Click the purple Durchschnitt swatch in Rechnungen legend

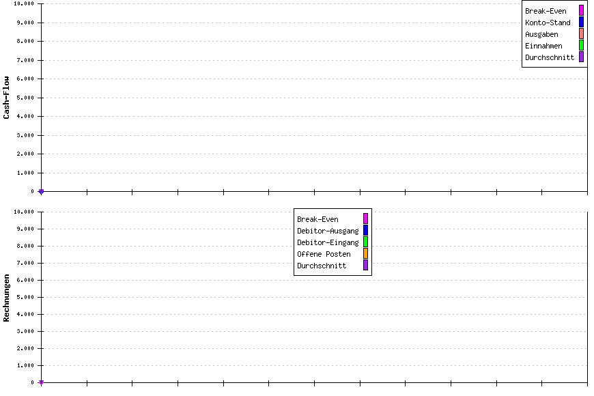click(365, 265)
